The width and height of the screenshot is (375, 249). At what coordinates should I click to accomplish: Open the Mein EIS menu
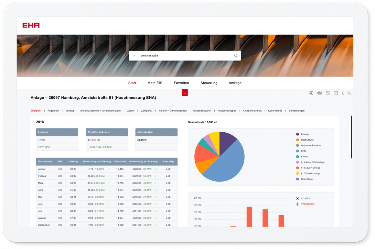point(155,83)
